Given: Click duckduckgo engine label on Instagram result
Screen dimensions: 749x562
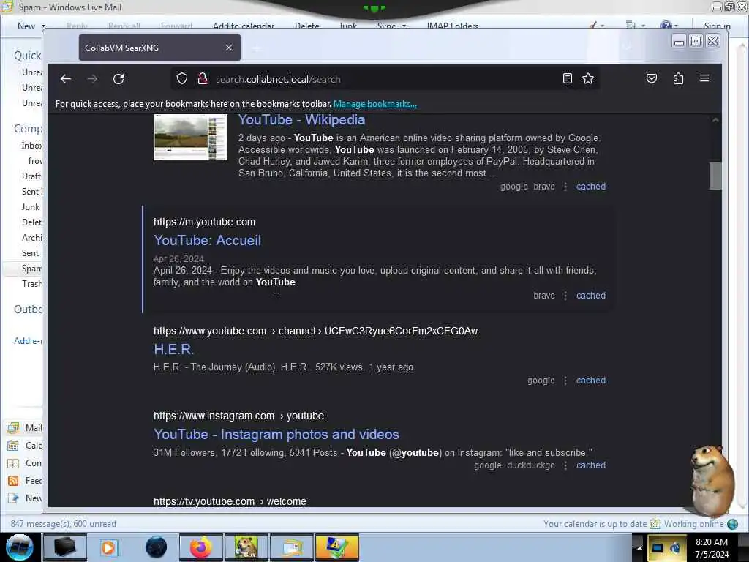Looking at the screenshot, I should click(x=531, y=465).
